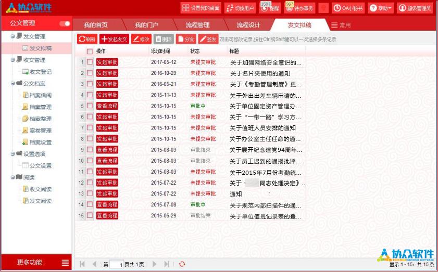The height and width of the screenshot is (272, 438).
Task: Click the 刷新 refresh toolbar button
Action: [x=87, y=39]
